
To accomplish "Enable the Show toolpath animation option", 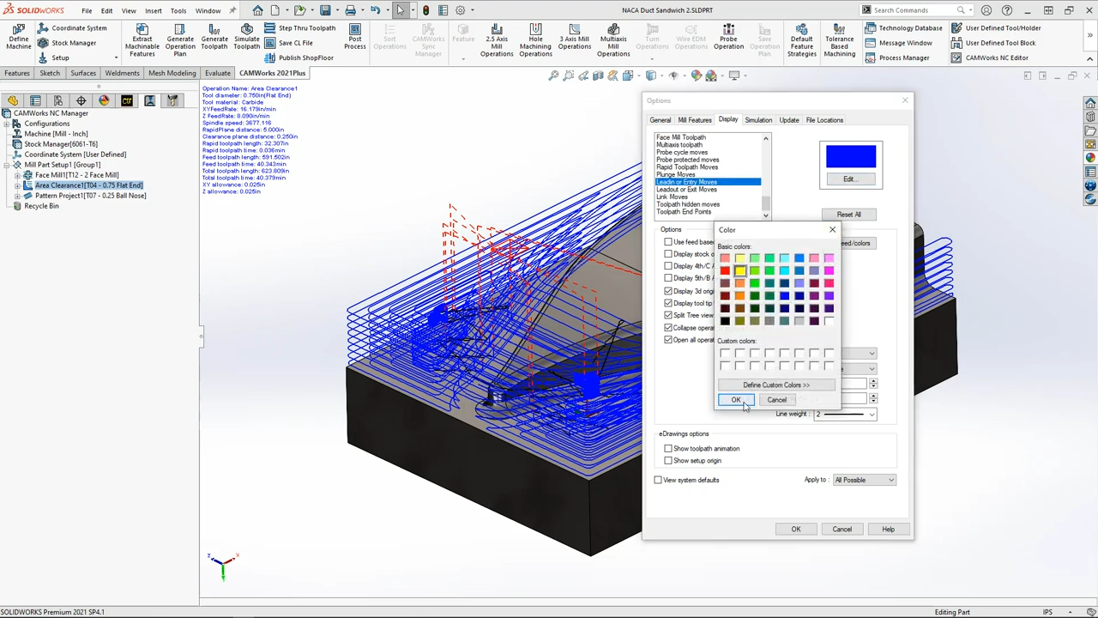I will click(x=668, y=448).
